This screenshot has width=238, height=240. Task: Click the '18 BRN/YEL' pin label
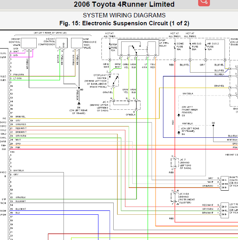(18, 116)
